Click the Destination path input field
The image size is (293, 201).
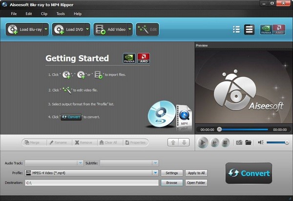92,183
